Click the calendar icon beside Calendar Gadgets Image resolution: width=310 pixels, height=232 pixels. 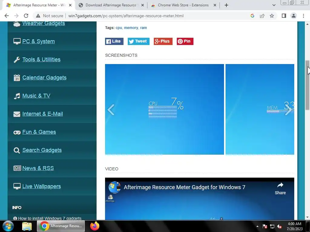click(17, 78)
